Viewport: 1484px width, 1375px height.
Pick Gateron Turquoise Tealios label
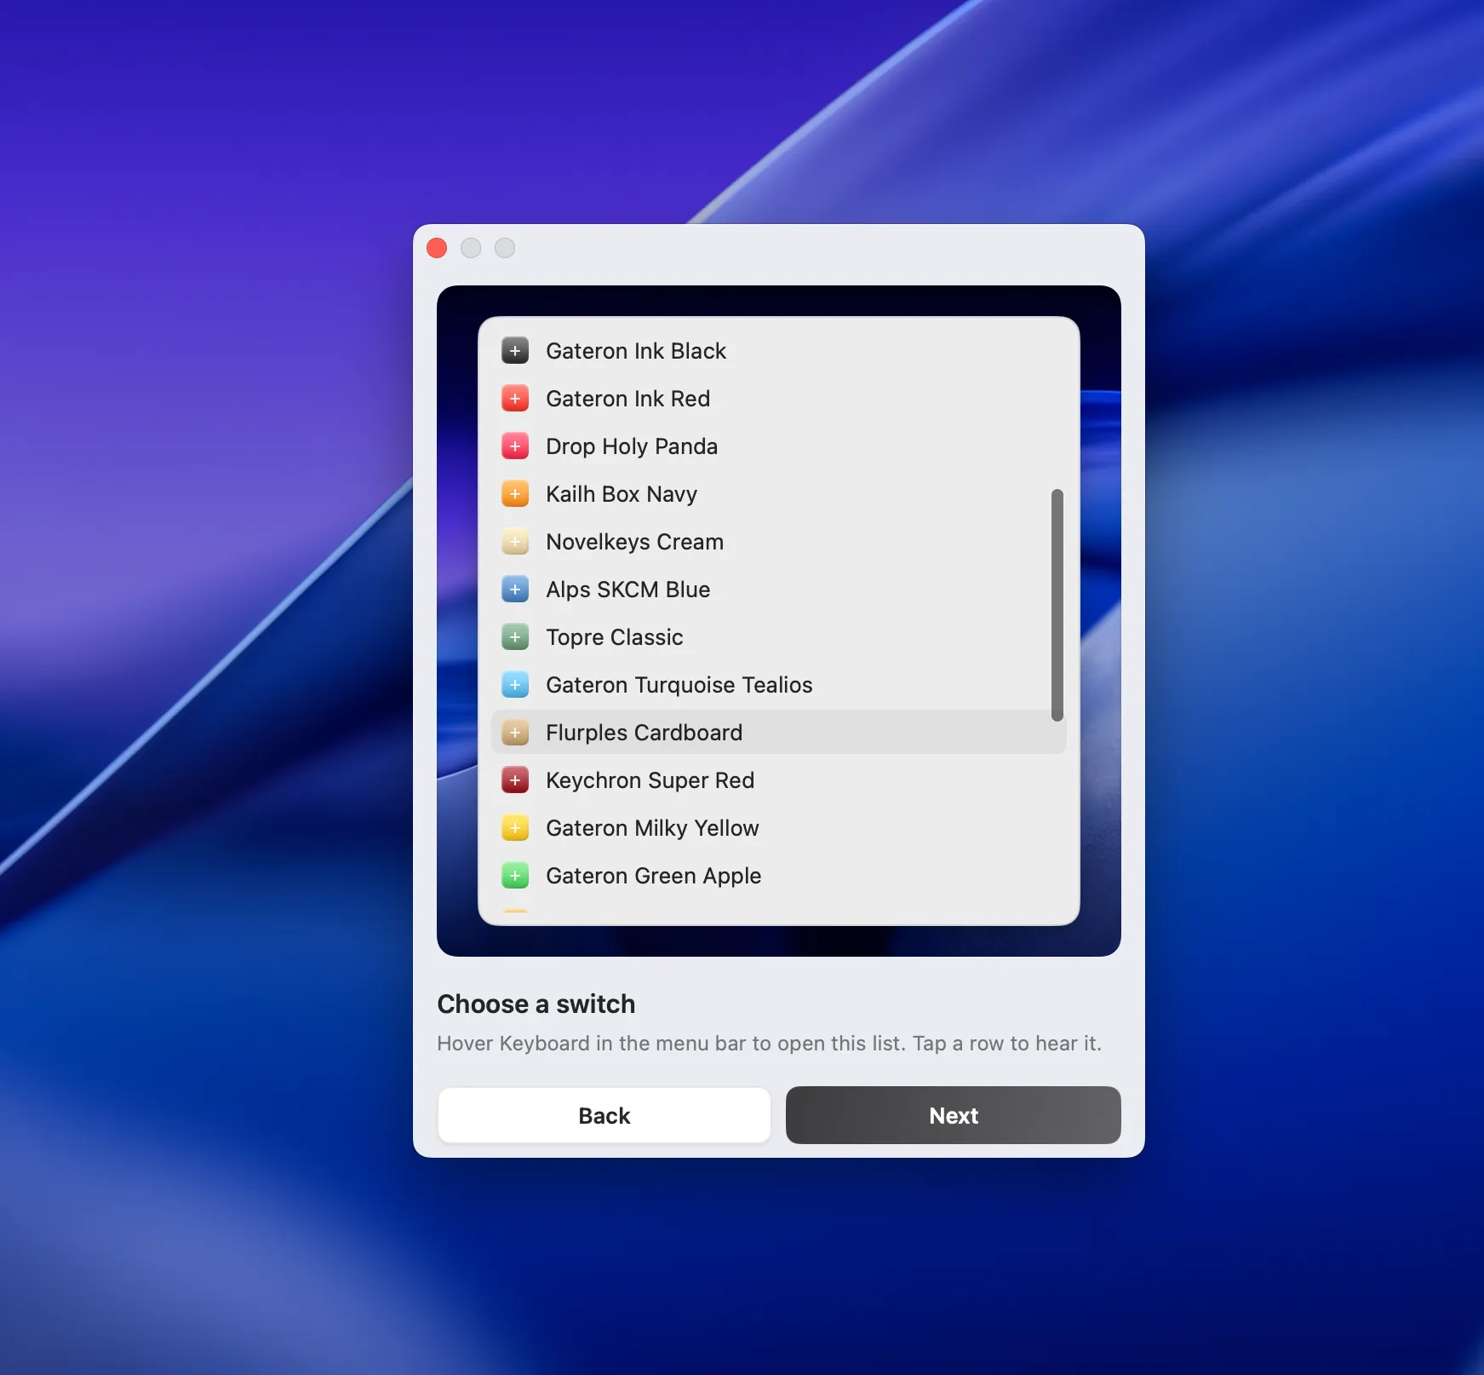pos(679,685)
